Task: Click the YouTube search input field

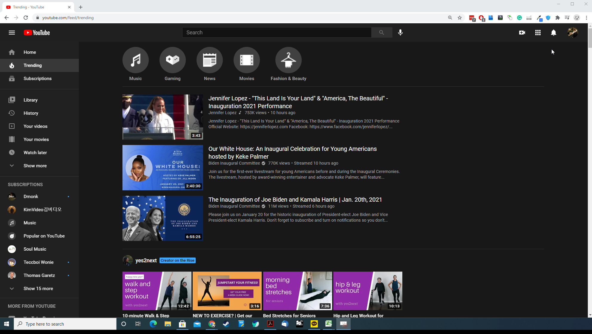Action: [277, 33]
